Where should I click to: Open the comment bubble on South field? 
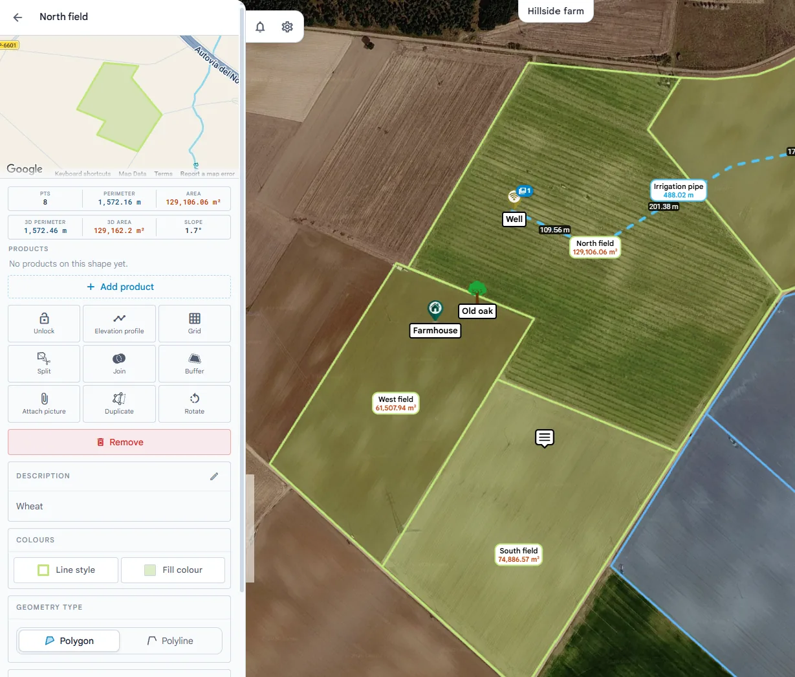tap(545, 438)
